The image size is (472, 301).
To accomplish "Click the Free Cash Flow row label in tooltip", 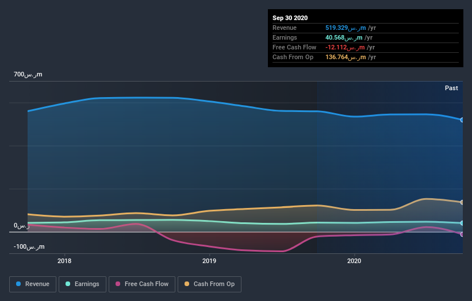I will pos(294,48).
